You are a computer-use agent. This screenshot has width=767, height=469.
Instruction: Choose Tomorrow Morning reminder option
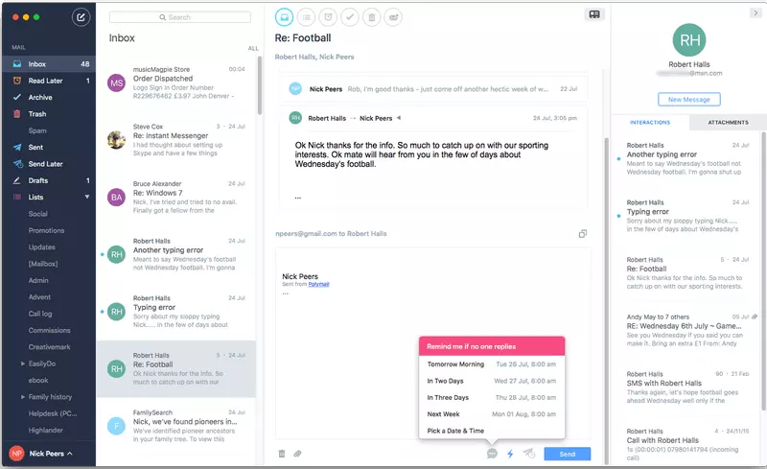[492, 364]
